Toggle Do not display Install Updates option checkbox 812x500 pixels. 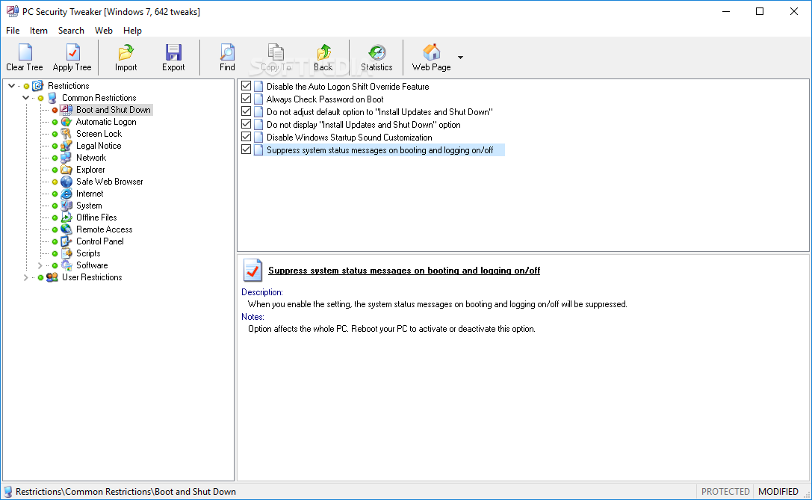click(247, 124)
